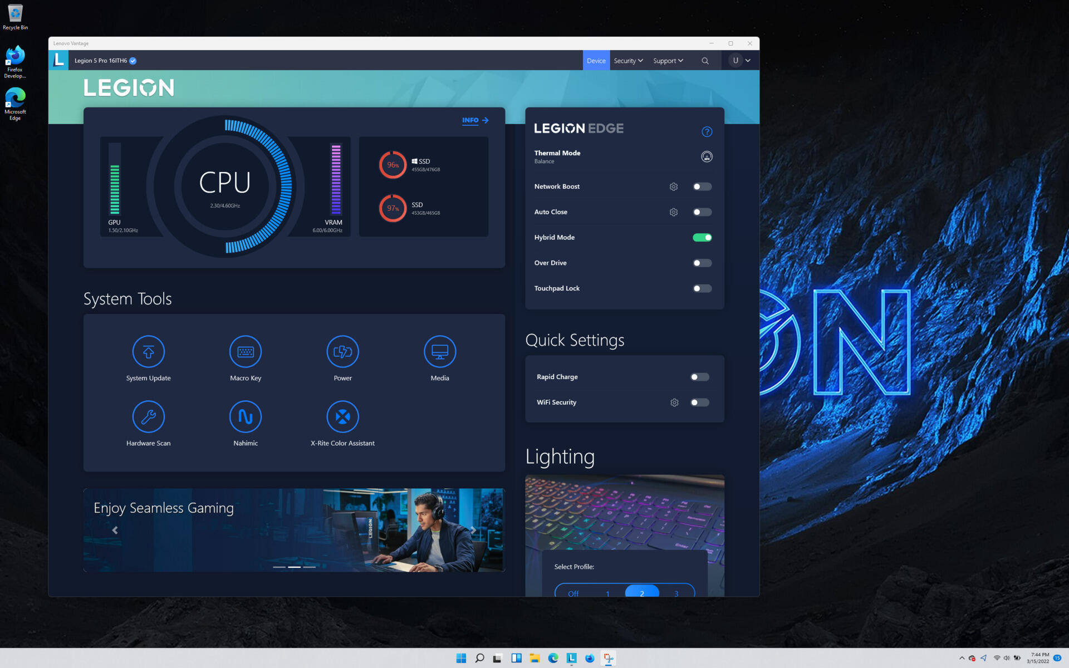Select lighting profile Off

click(573, 593)
